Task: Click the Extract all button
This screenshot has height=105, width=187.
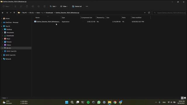Action: [x=77, y=6]
